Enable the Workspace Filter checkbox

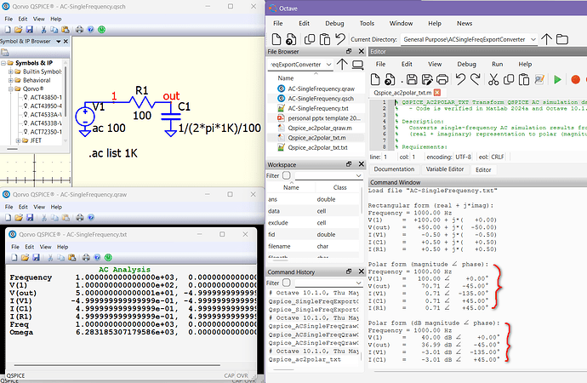click(287, 175)
